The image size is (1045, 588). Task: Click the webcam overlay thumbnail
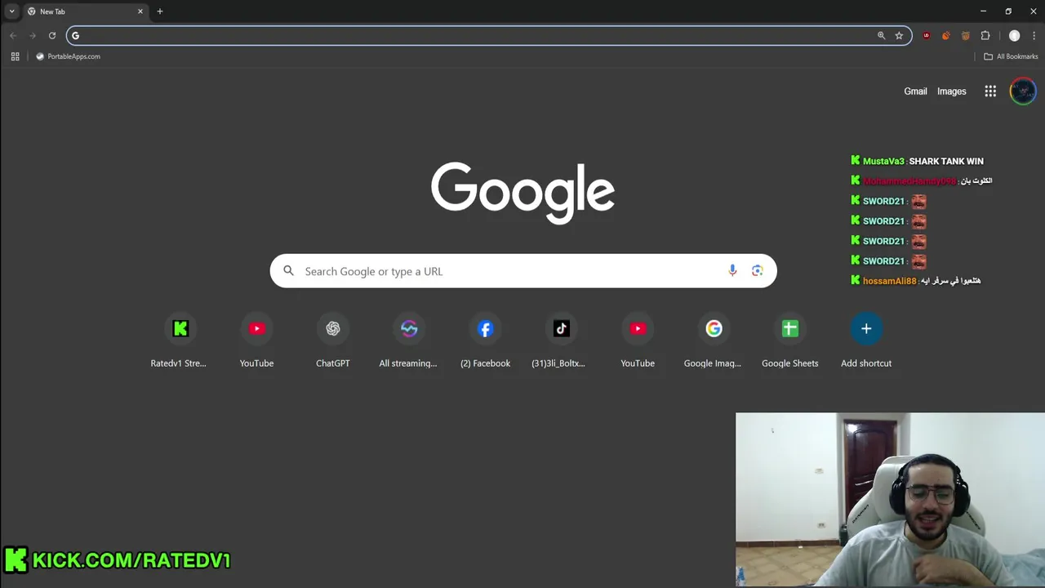[890, 500]
